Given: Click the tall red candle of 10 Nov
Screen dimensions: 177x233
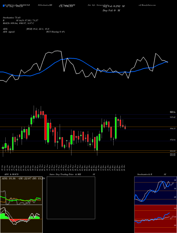Looking at the screenshot, I should pos(45,127).
